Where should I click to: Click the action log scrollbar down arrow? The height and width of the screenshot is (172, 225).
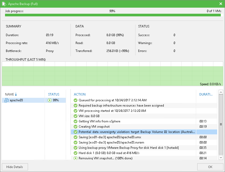pos(221,158)
